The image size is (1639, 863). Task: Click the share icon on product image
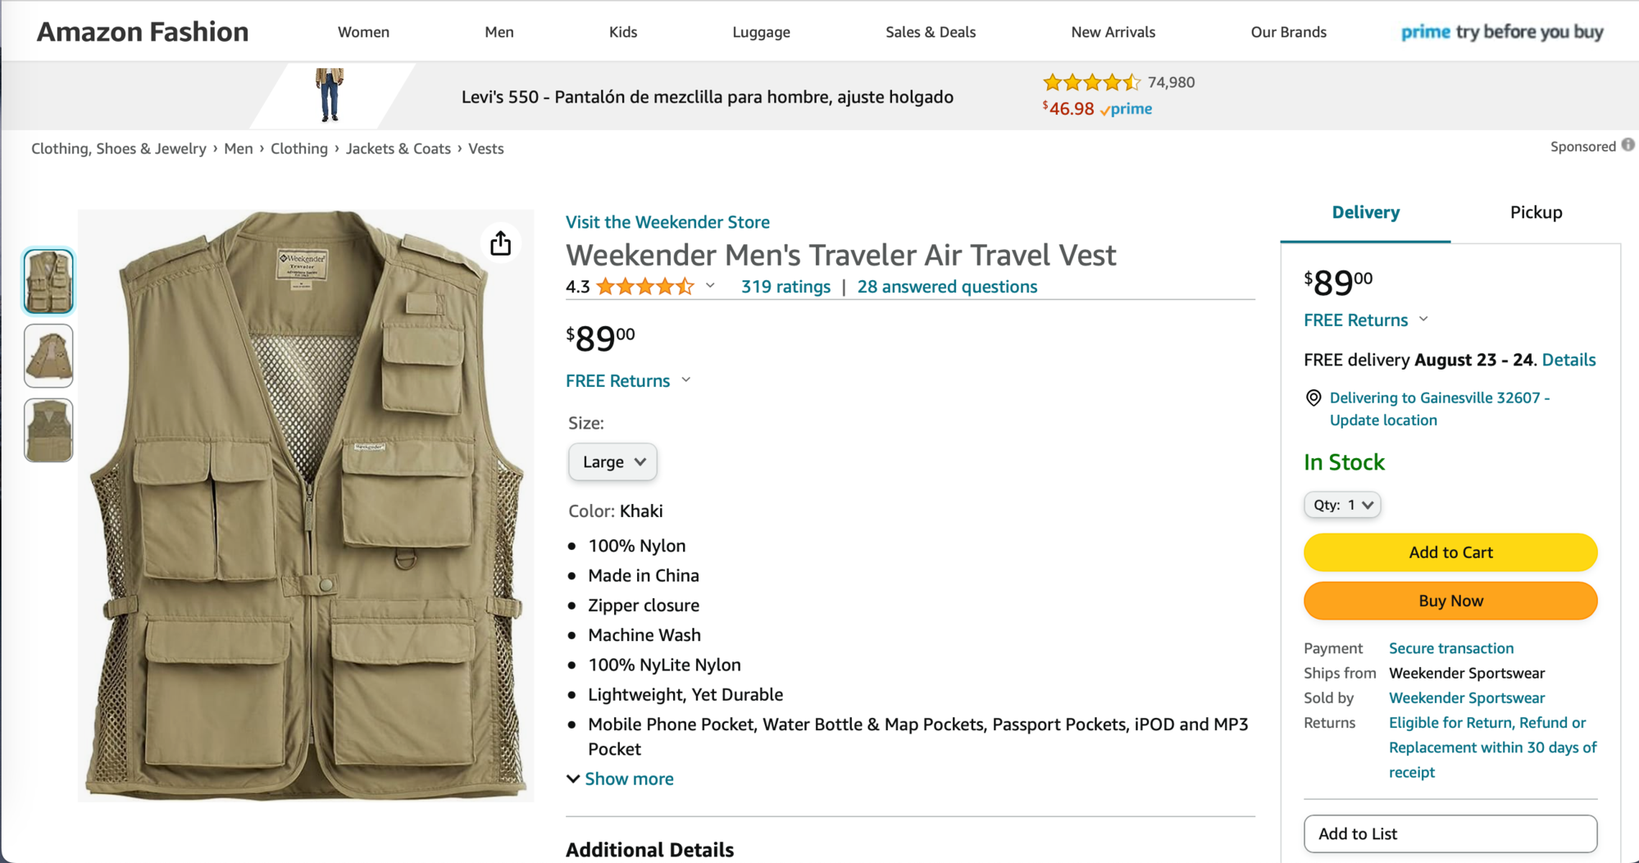coord(500,243)
